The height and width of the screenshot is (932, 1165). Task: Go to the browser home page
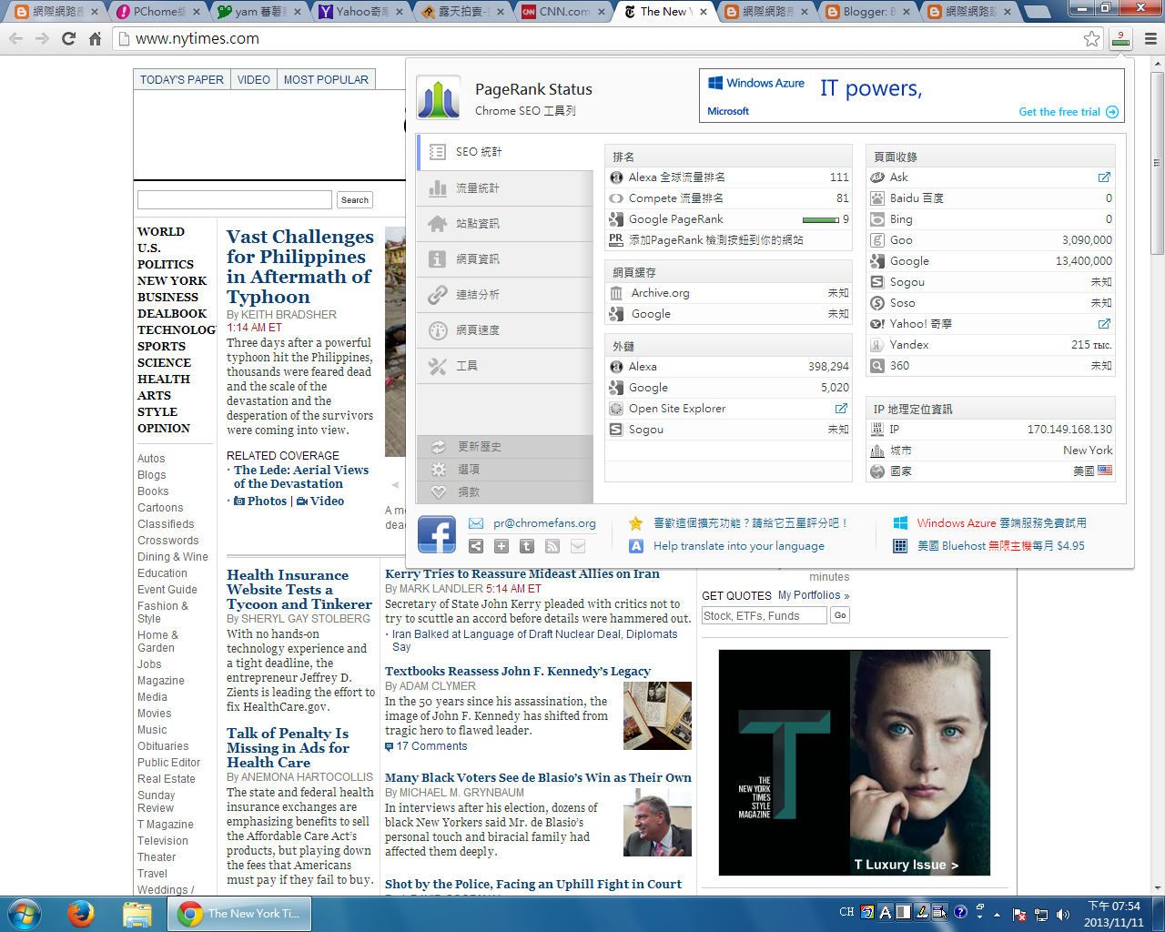[95, 38]
